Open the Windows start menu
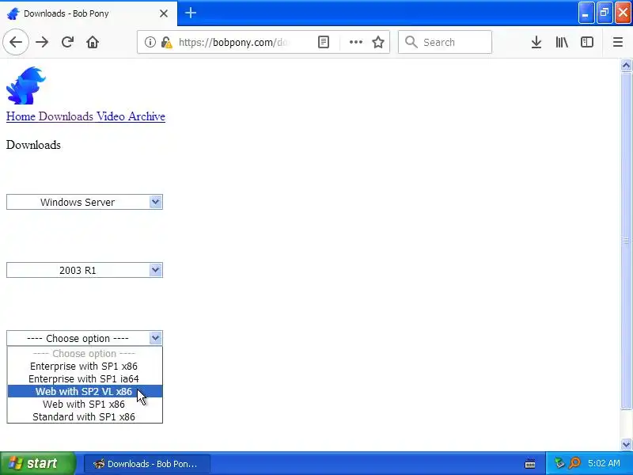633x475 pixels. 37,463
